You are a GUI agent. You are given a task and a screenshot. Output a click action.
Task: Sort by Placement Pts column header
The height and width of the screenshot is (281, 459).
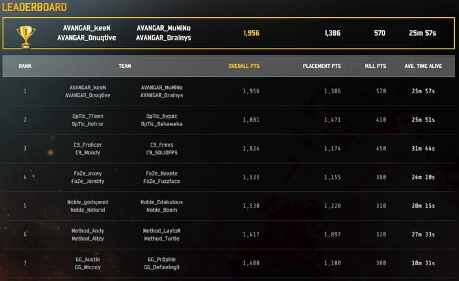pos(321,66)
